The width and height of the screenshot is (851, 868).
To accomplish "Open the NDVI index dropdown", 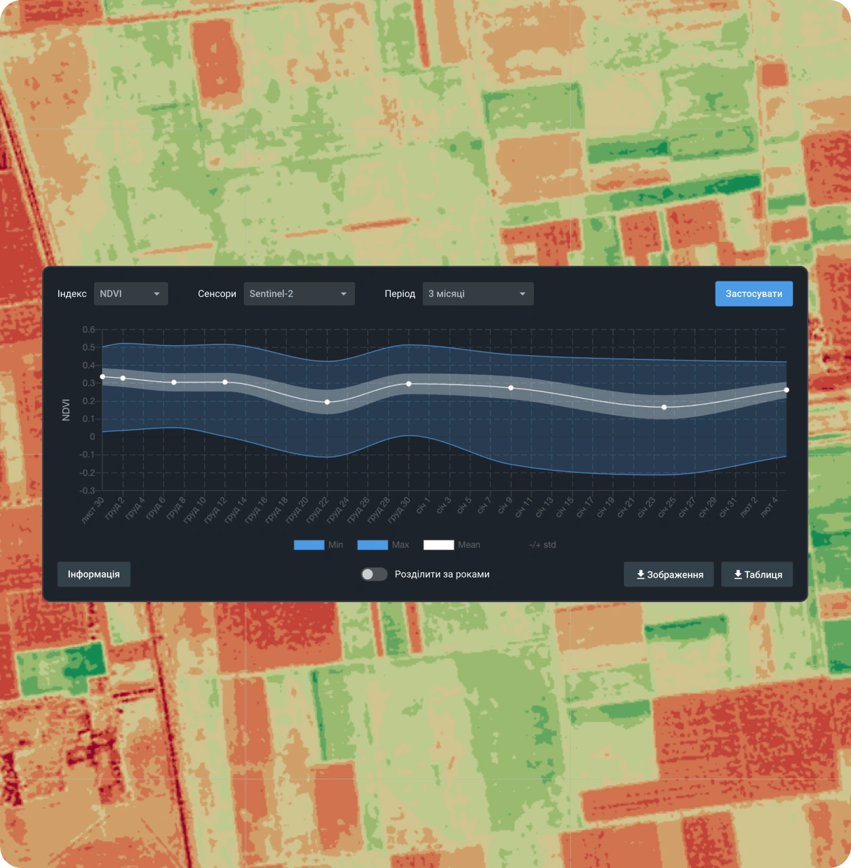I will coord(131,294).
